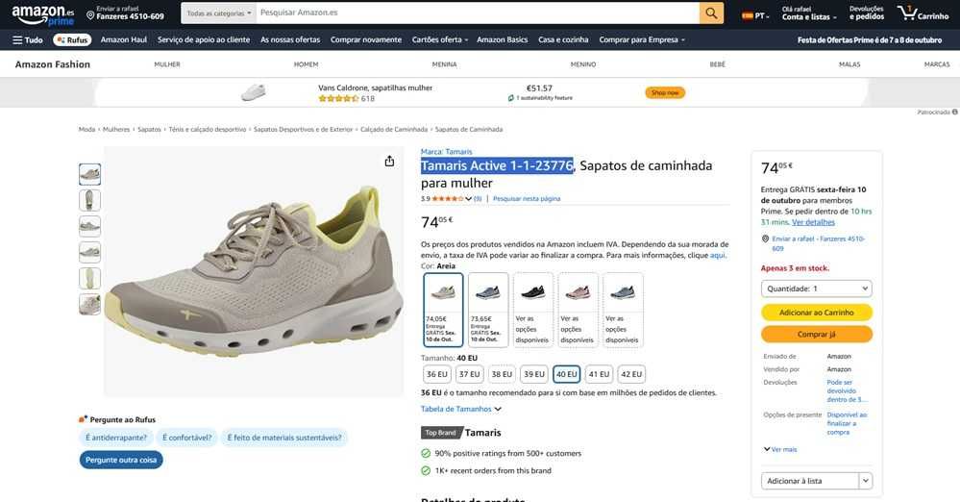Open the Quantidade dropdown
Image resolution: width=960 pixels, height=502 pixels.
pyautogui.click(x=816, y=289)
